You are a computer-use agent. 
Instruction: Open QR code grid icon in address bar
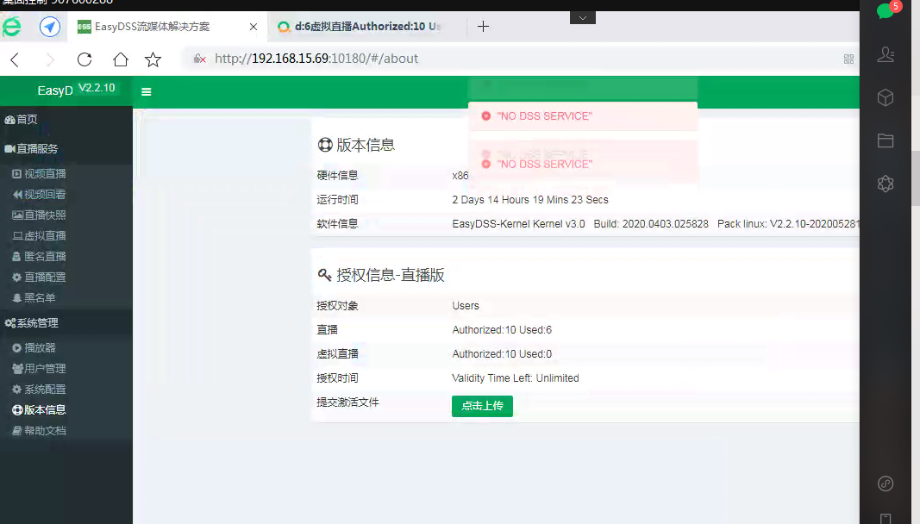[x=848, y=59]
